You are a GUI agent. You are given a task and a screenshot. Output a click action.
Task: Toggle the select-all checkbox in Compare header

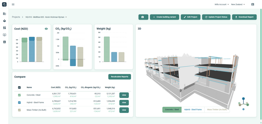pos(19,87)
